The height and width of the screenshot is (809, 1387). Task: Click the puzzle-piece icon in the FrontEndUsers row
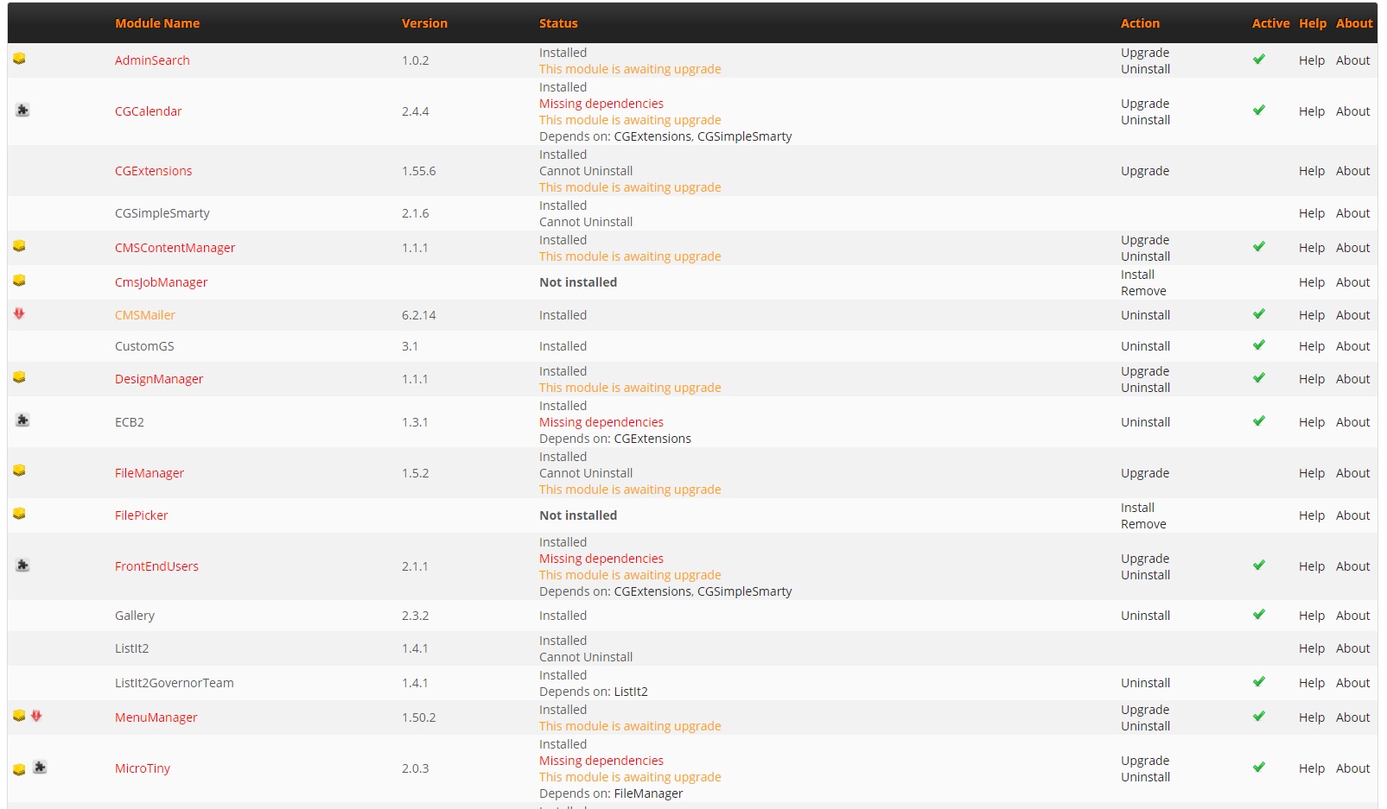tap(22, 565)
